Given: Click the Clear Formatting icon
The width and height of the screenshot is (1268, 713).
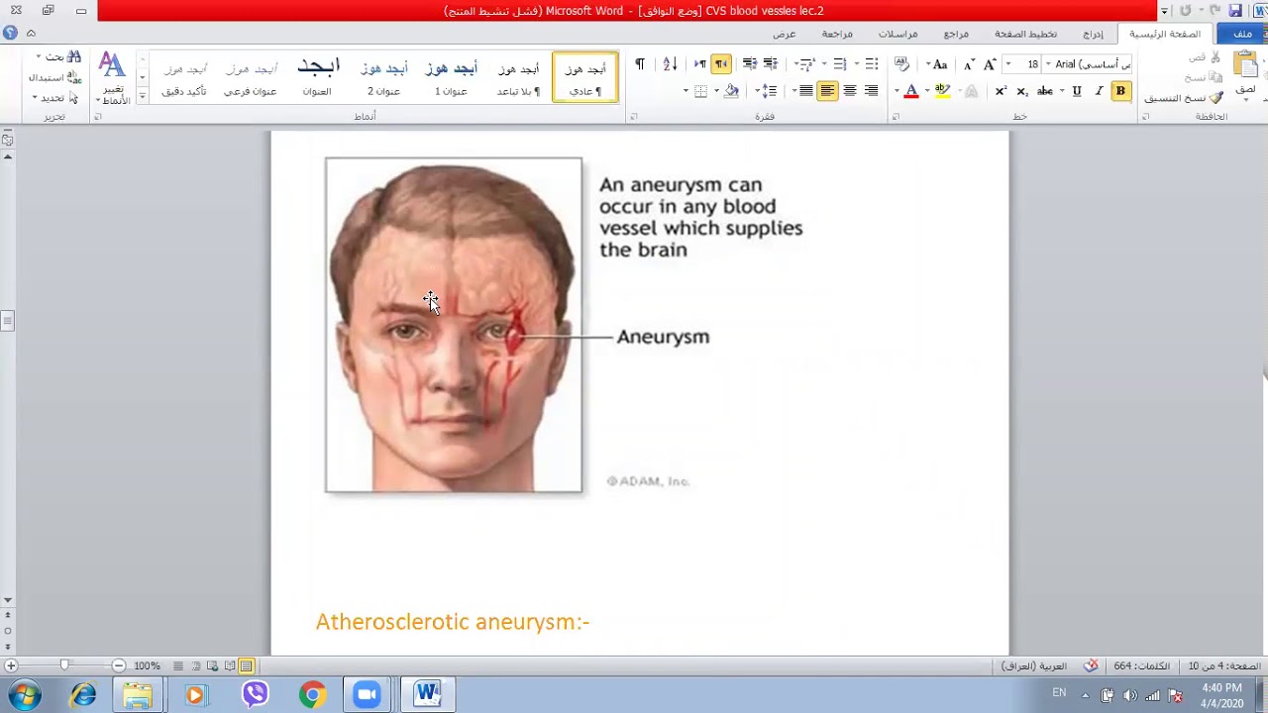Looking at the screenshot, I should tap(901, 64).
